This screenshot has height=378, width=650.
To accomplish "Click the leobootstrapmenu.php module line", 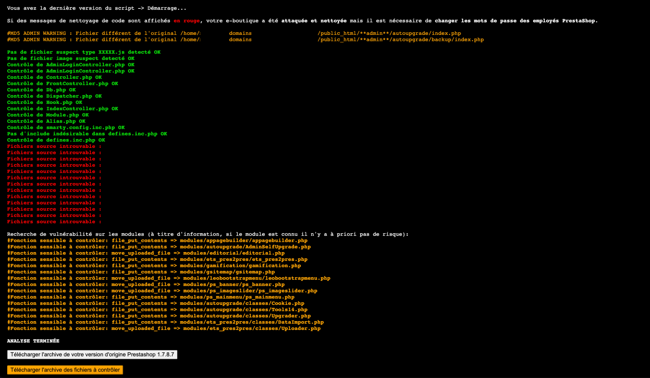I will coord(256,278).
